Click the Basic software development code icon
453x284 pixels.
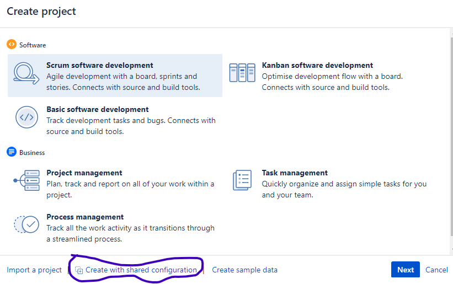(x=26, y=117)
